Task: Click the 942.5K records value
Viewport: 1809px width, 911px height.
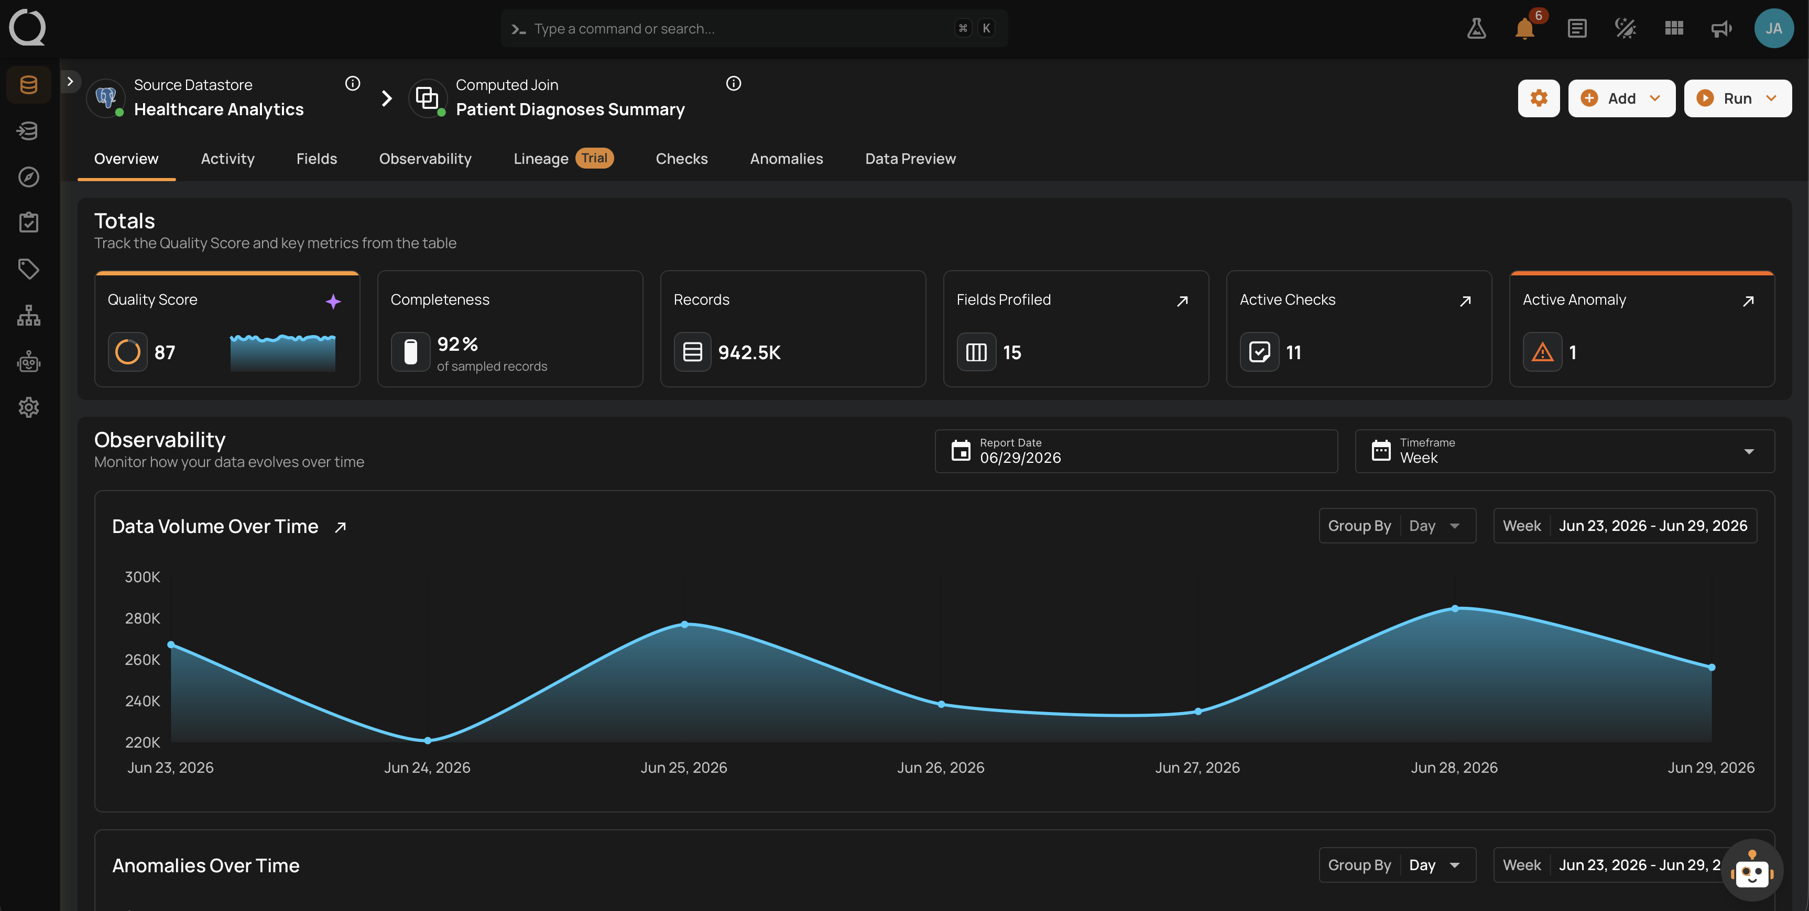Action: (x=749, y=352)
